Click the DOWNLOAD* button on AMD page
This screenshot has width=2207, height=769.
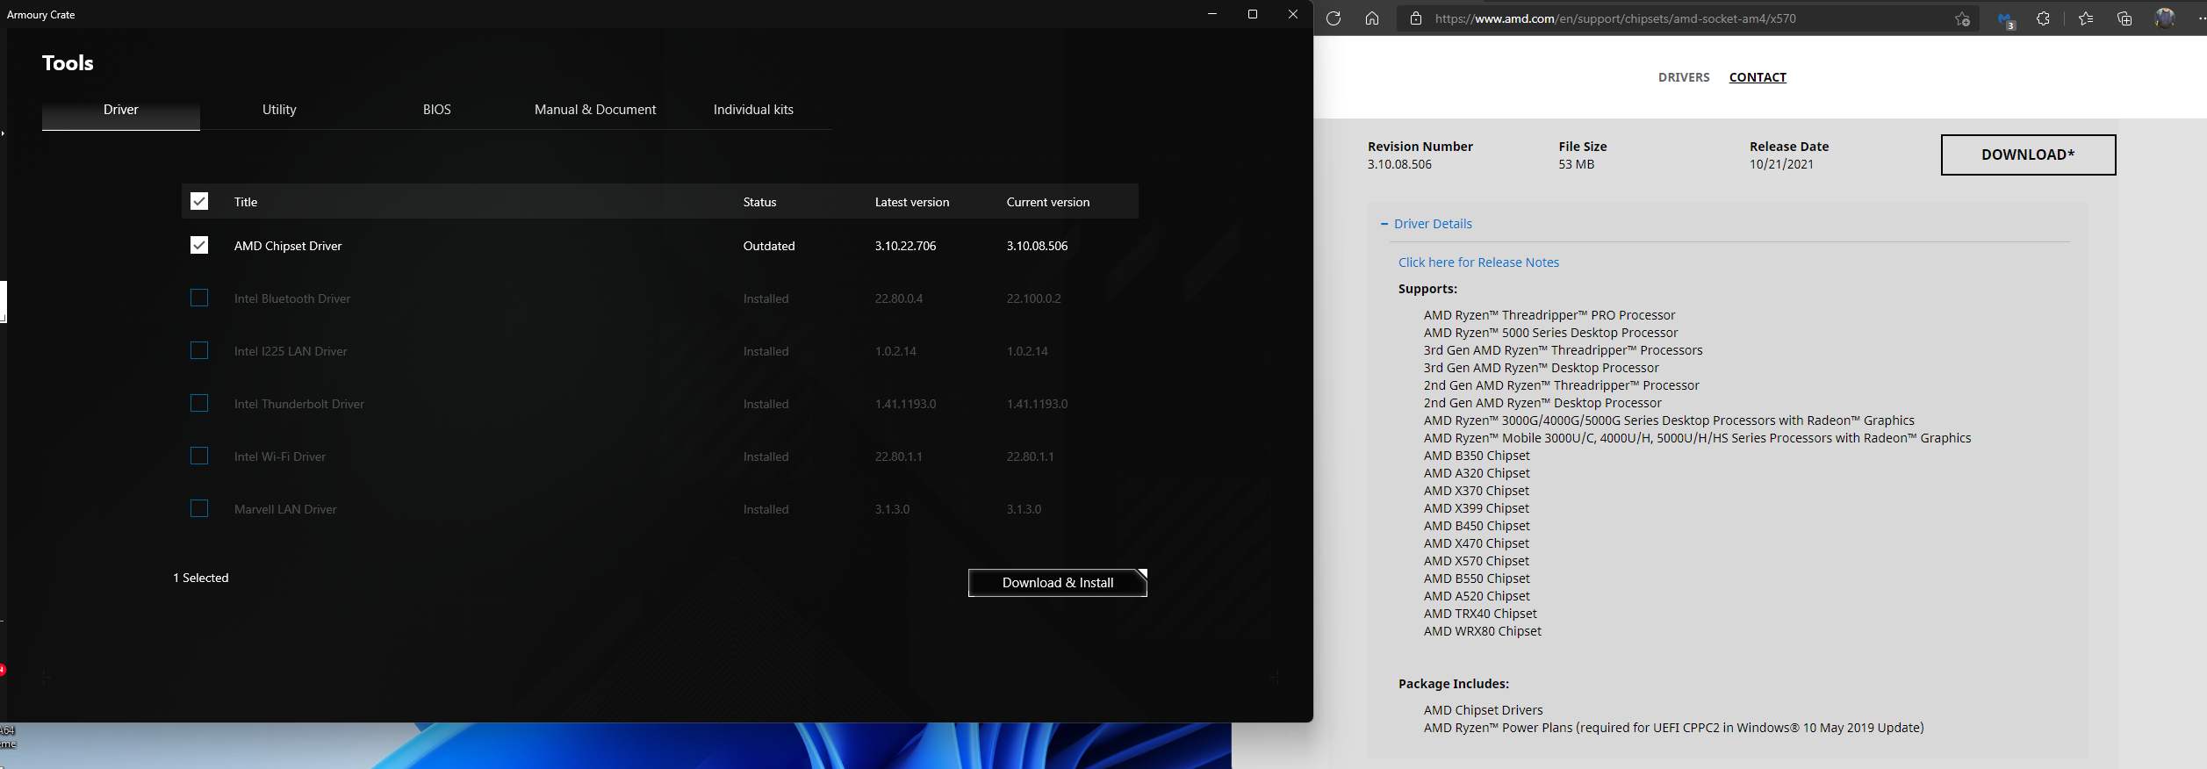(x=2028, y=155)
